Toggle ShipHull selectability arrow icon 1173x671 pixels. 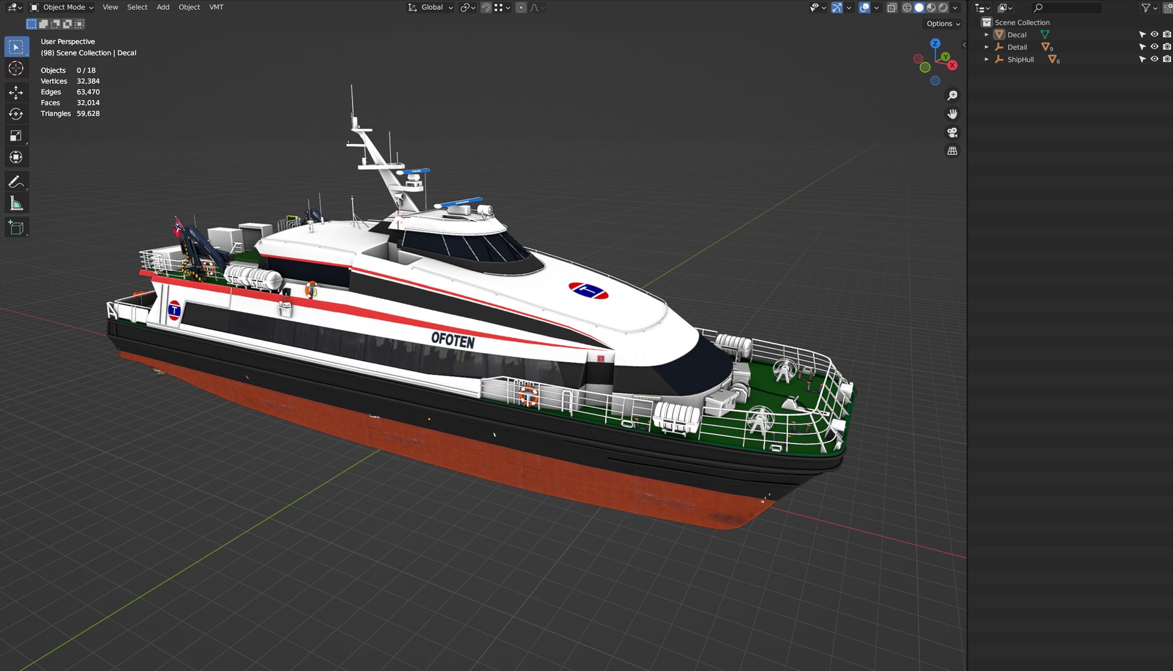tap(1142, 59)
